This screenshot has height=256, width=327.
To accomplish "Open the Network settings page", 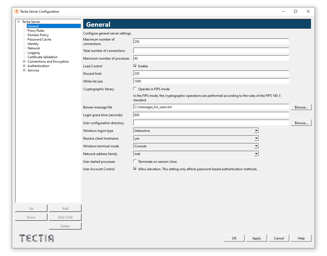I will 34,48.
